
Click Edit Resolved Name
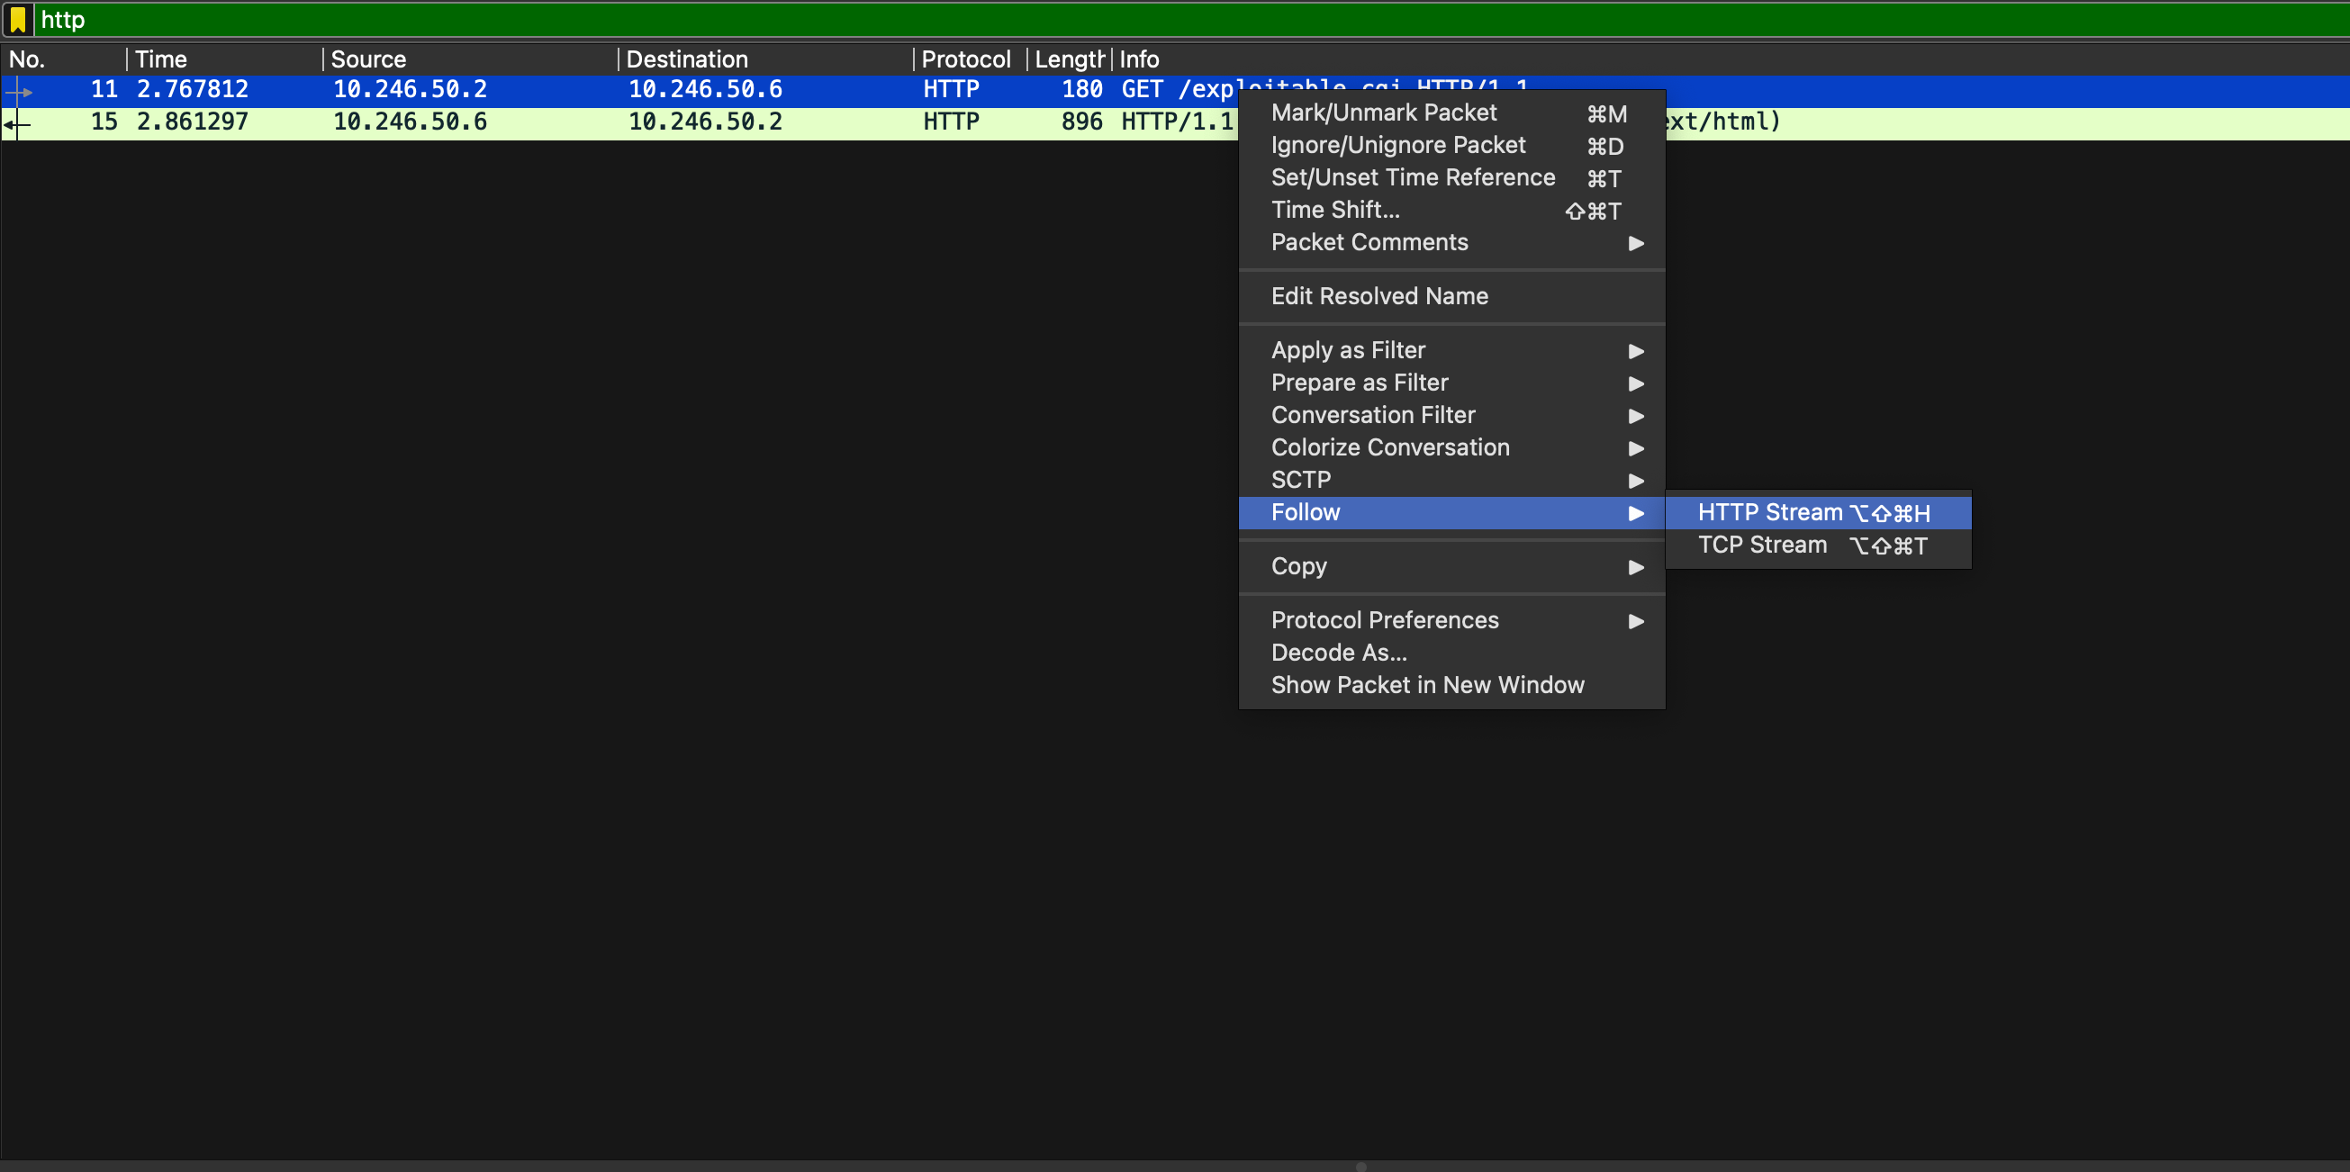coord(1379,296)
